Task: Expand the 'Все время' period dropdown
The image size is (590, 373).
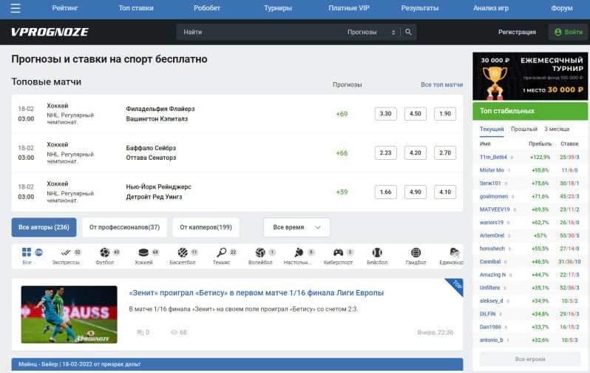Action: [297, 227]
